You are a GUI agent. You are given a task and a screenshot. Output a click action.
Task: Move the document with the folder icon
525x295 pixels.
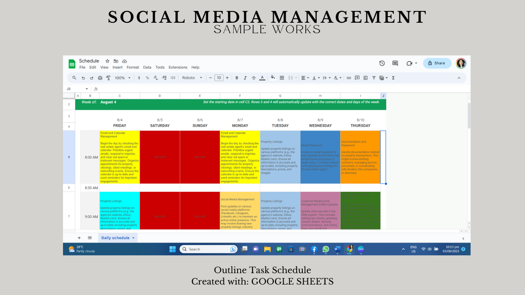pos(116,61)
